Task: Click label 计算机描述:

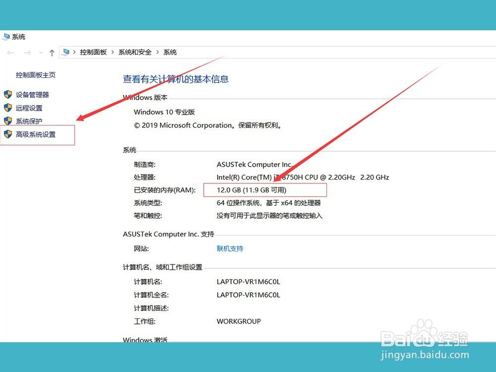Action: [151, 308]
